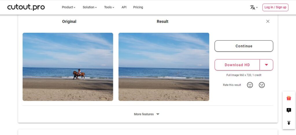The width and height of the screenshot is (296, 135).
Task: Select the Result image thumbnail
Action: click(x=164, y=67)
